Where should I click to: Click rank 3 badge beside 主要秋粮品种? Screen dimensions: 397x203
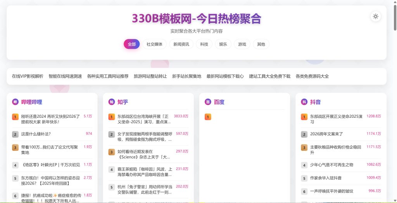point(304,147)
